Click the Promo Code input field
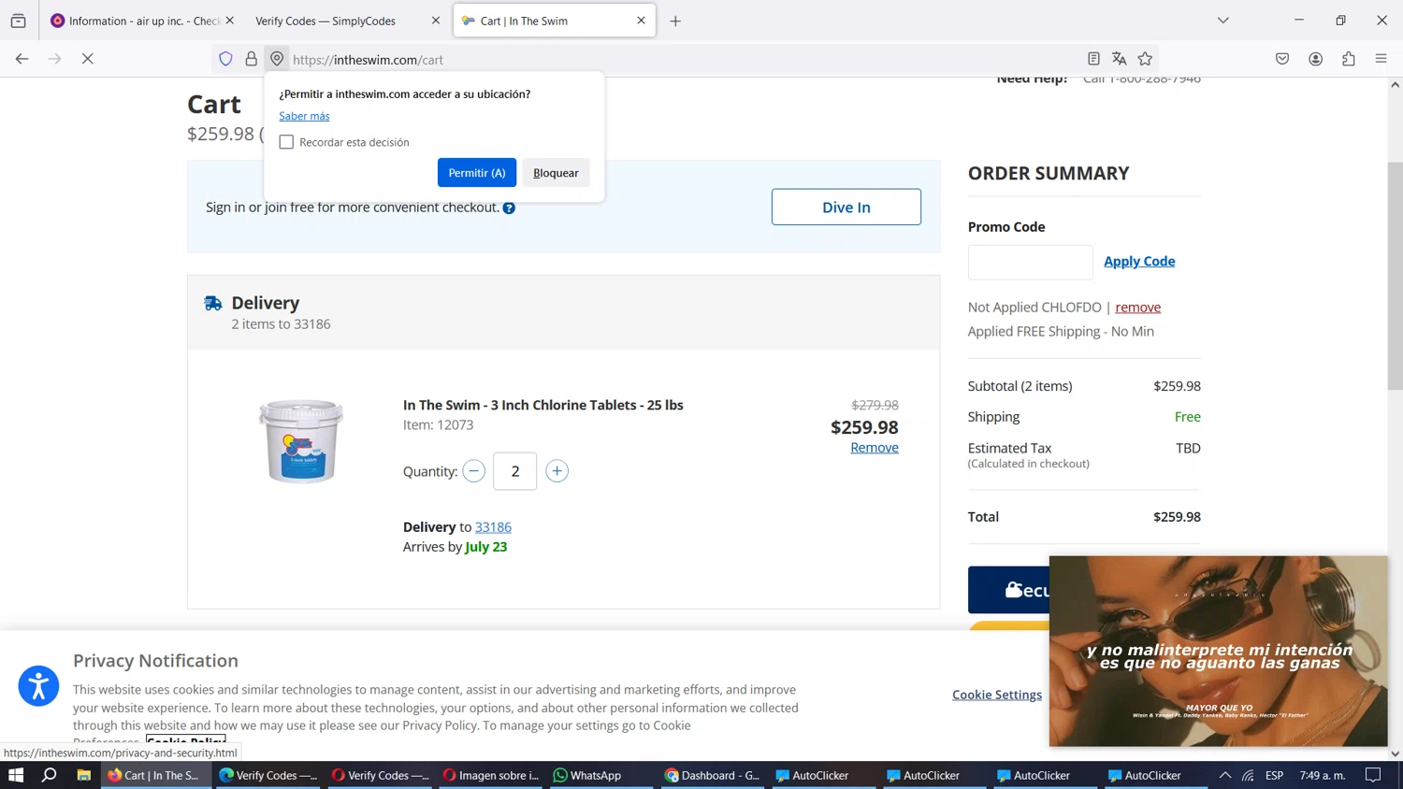Viewport: 1403px width, 789px height. pyautogui.click(x=1030, y=262)
